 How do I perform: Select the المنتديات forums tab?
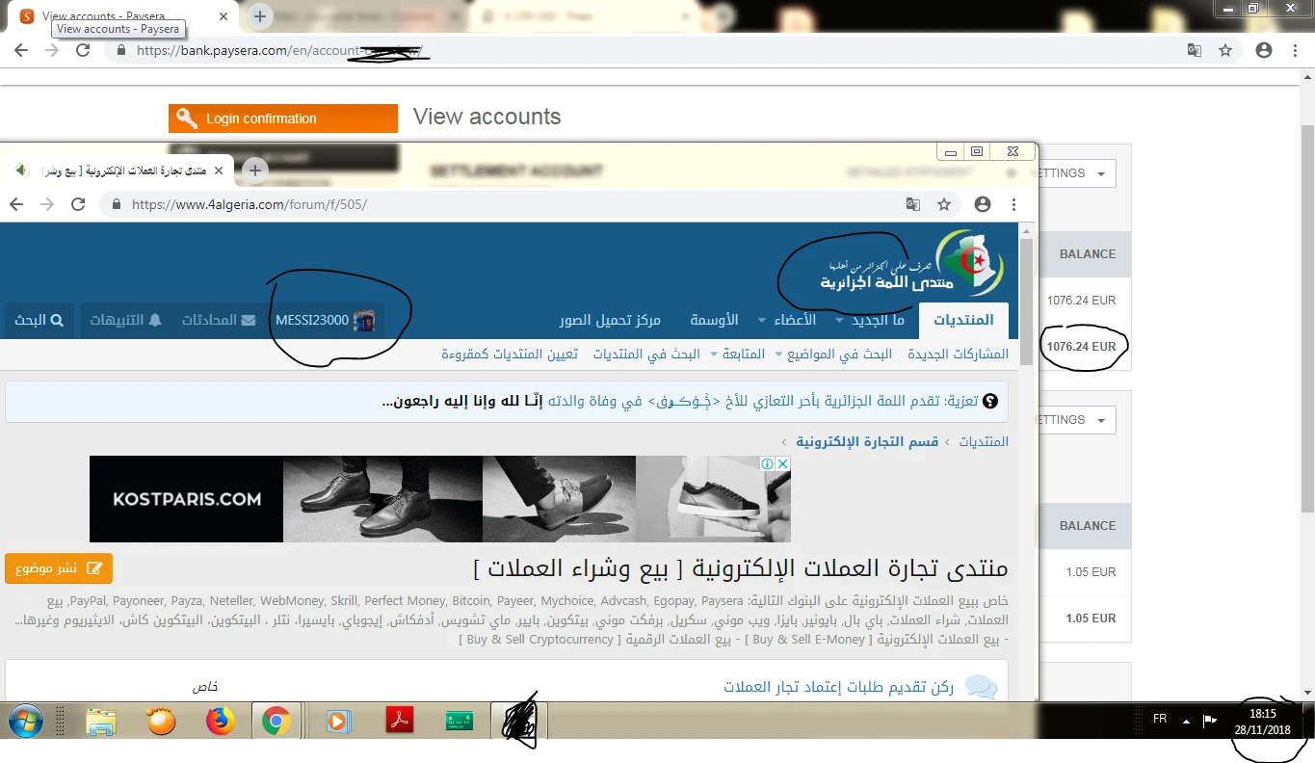963,320
